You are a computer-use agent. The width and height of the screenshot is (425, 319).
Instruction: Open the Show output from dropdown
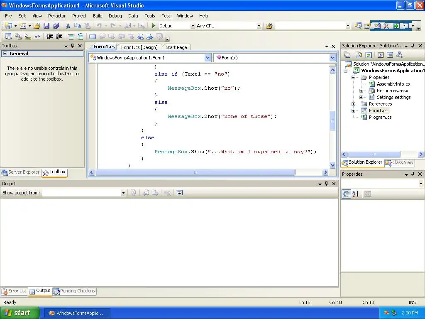pyautogui.click(x=123, y=193)
